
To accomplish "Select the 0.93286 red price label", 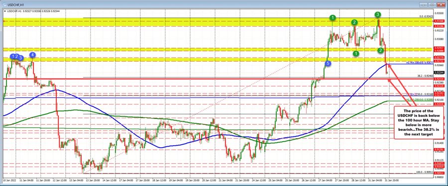I will [x=439, y=26].
